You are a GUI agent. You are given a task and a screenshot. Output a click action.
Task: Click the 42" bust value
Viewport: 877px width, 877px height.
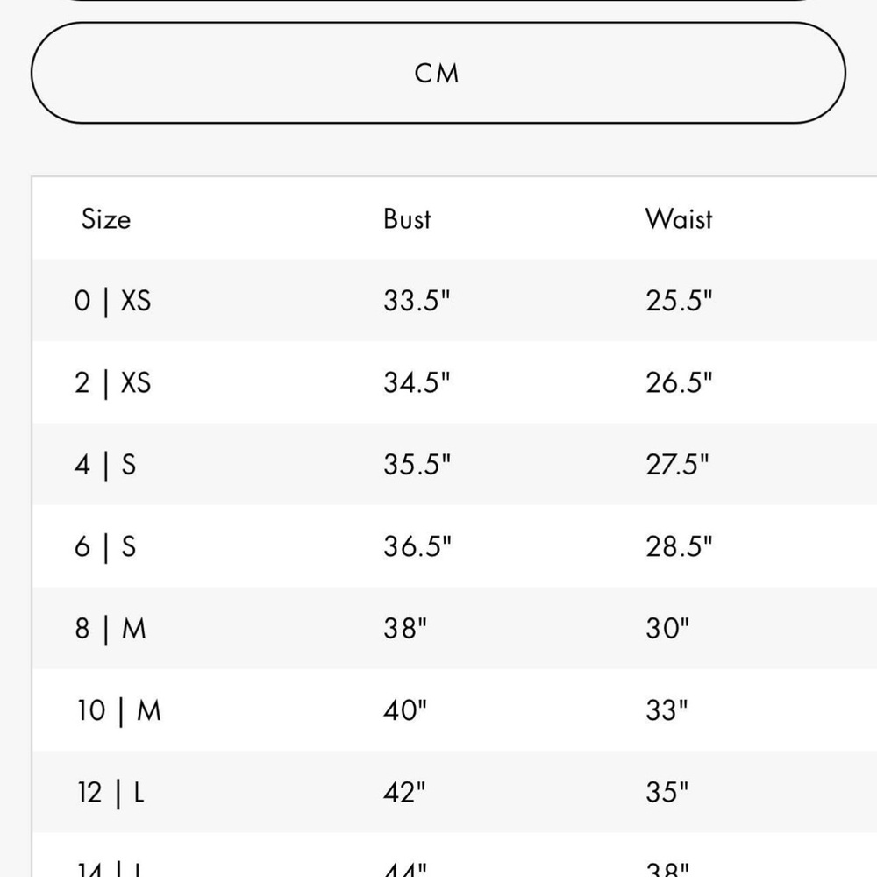click(x=404, y=792)
